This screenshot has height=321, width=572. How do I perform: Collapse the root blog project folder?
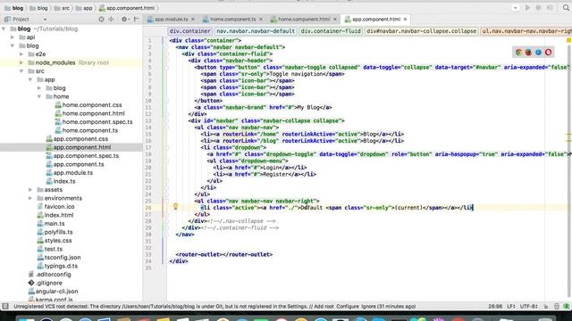(x=4, y=29)
